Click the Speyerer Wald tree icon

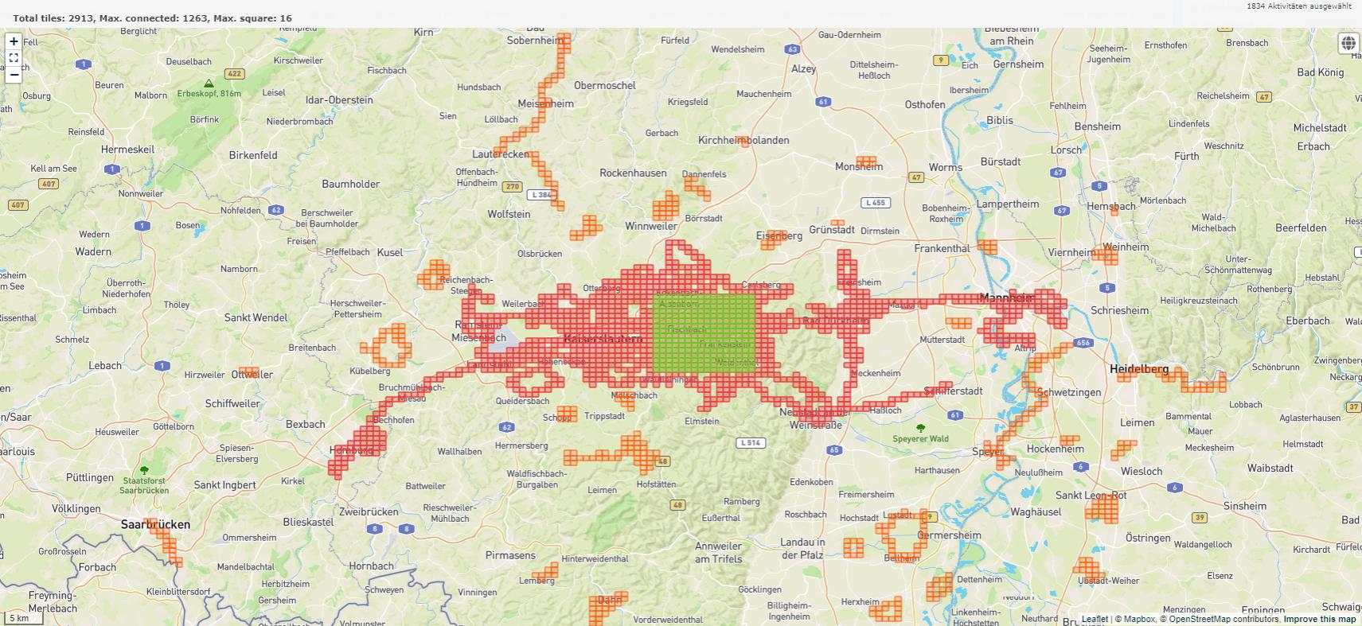point(921,428)
